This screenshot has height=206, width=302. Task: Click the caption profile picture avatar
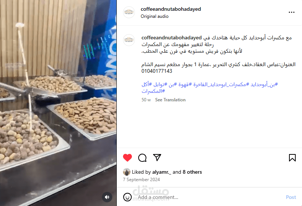pos(129,40)
